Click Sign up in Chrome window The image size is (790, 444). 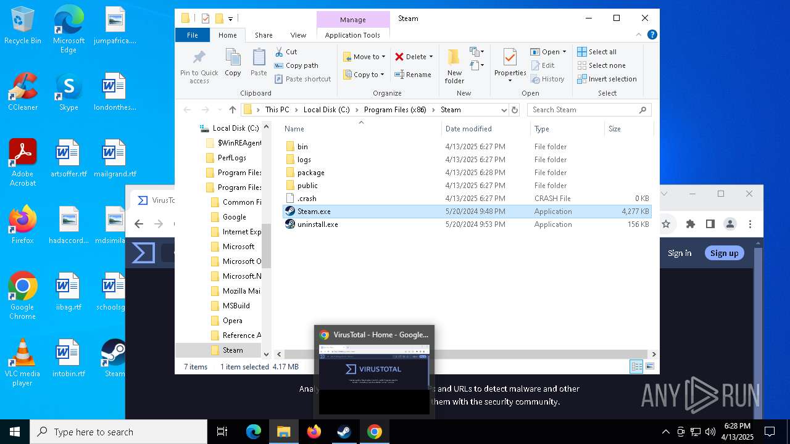click(724, 253)
